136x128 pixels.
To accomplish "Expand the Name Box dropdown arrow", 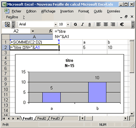I will tap(33, 31).
